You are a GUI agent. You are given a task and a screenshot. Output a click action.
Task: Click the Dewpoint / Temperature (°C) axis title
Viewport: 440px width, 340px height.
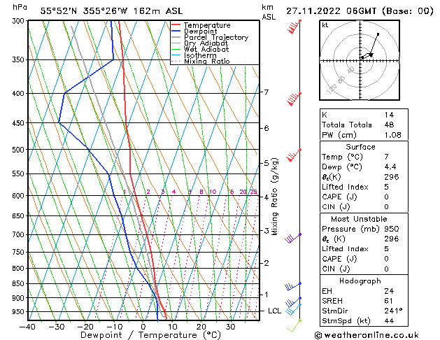click(x=150, y=335)
